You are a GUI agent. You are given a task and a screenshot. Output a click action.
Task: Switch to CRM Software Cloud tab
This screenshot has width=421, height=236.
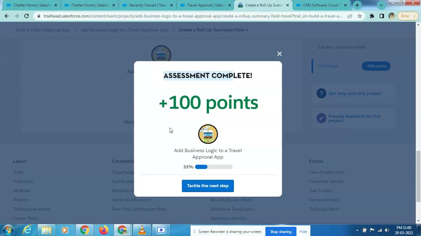(321, 5)
